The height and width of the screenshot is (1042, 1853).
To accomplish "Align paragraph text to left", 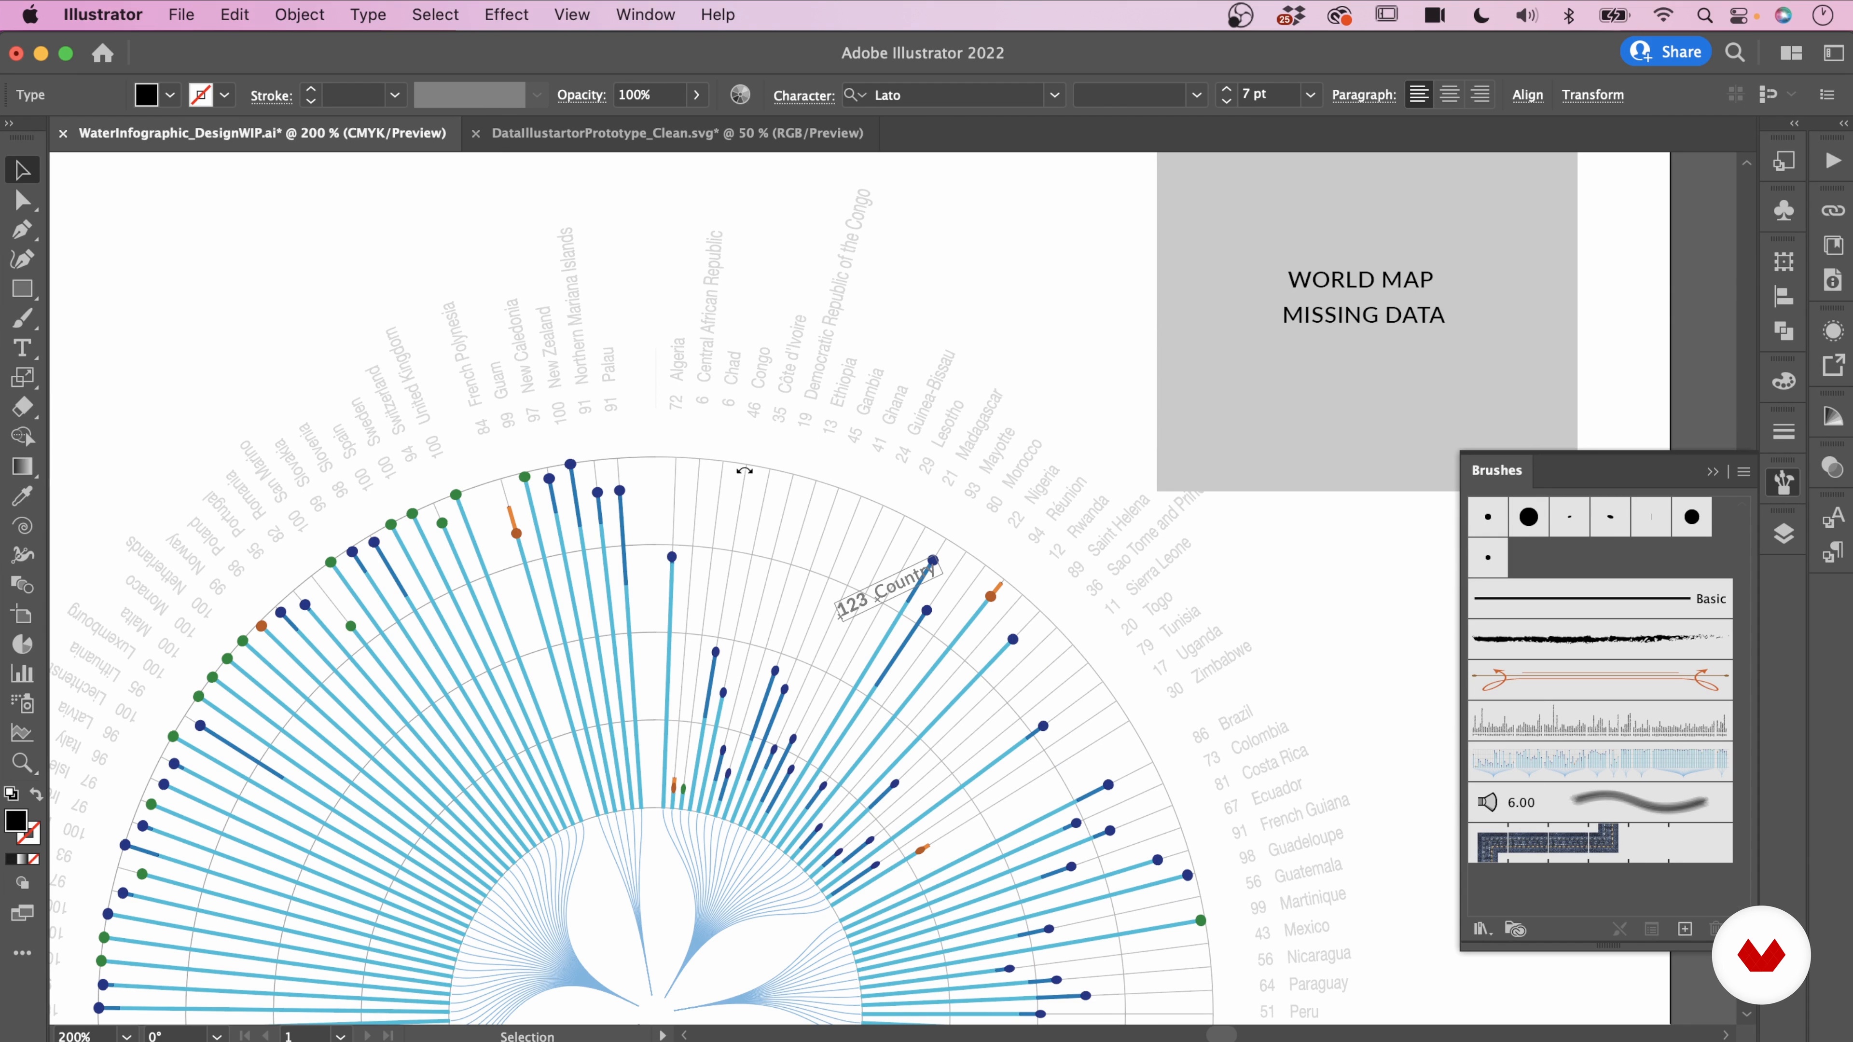I will [x=1419, y=94].
